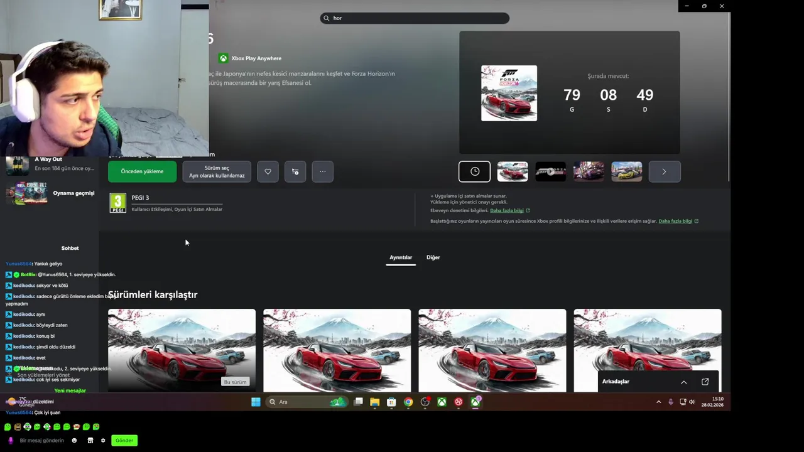Viewport: 804px width, 452px height.
Task: Switch to Xbox app icon with purple badge
Action: (x=475, y=402)
